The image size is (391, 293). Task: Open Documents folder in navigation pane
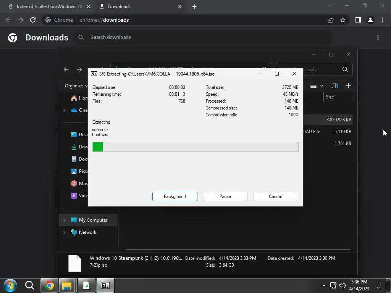[x=79, y=159]
